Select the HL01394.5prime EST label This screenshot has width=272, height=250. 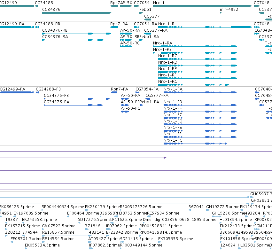pyautogui.click(x=236, y=219)
